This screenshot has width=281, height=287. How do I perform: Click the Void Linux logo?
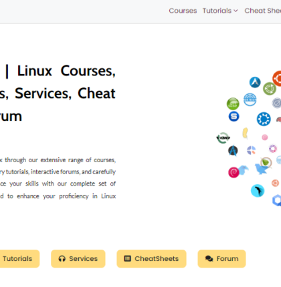(223, 138)
